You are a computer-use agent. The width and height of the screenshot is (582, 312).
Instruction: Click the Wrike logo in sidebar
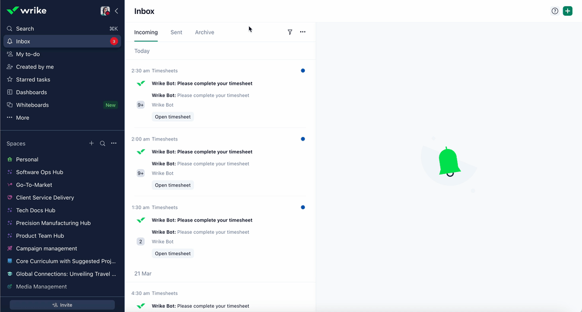[26, 10]
